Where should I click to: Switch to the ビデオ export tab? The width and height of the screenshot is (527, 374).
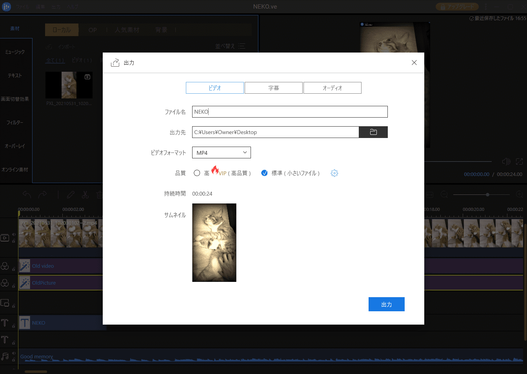tap(215, 88)
